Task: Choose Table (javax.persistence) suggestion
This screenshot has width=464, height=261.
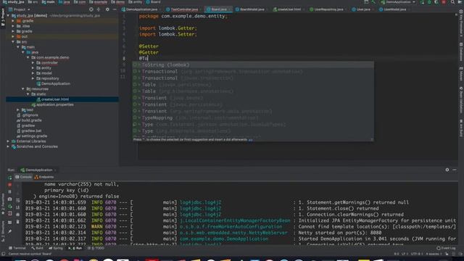Action: (253, 85)
